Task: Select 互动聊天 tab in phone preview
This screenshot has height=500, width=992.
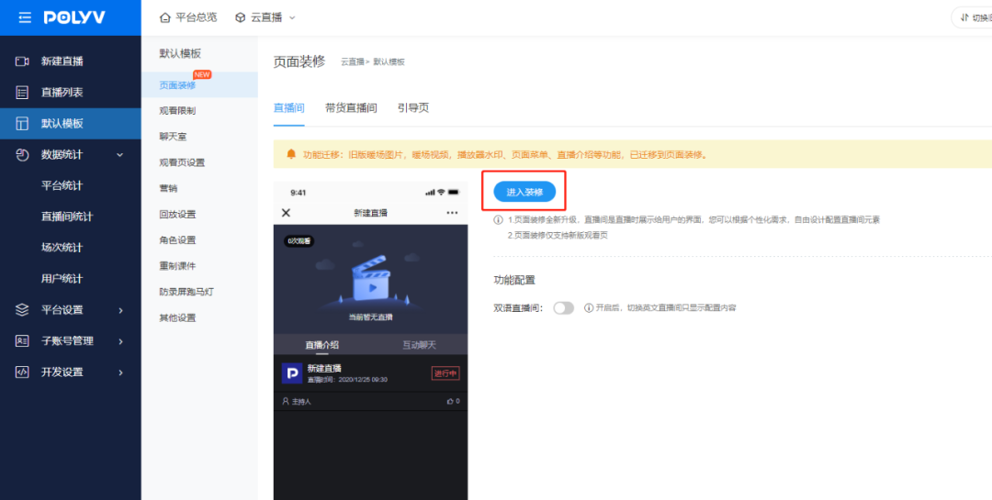Action: click(x=419, y=345)
